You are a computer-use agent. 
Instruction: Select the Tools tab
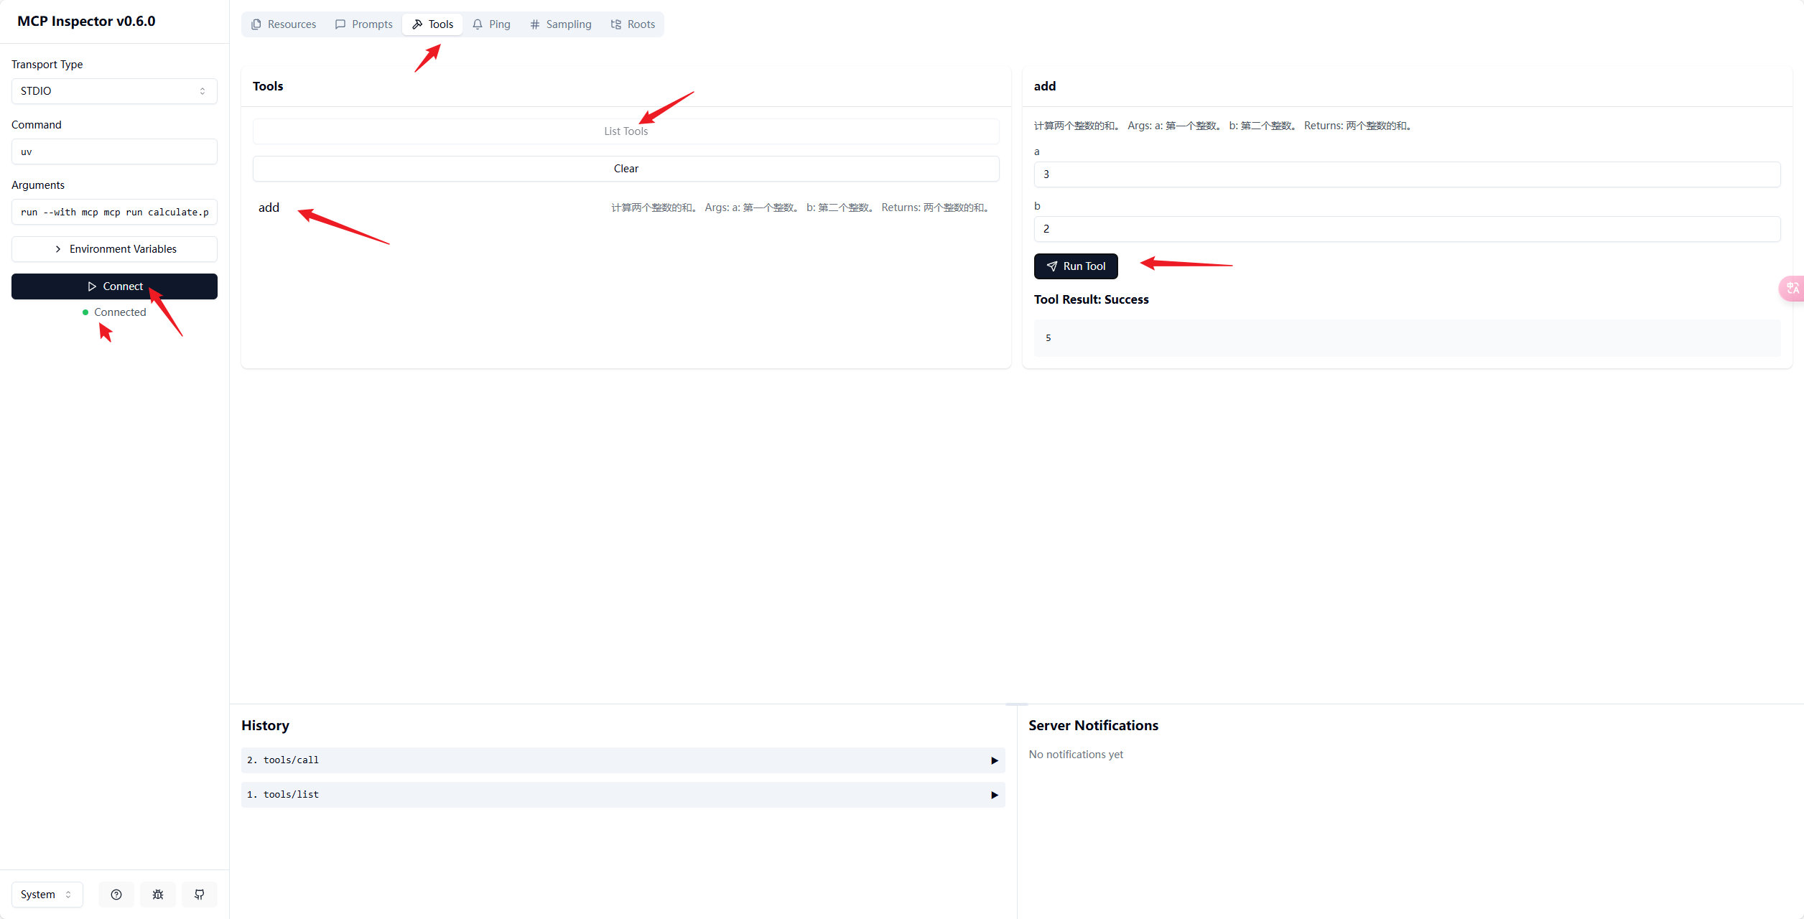pos(432,24)
